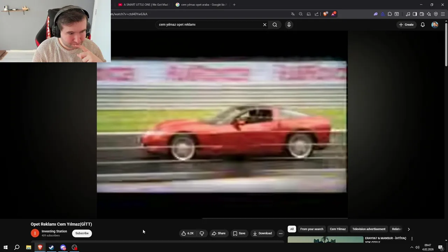Select the 'Television advertisement' filter chip
The height and width of the screenshot is (252, 448).
(369, 229)
